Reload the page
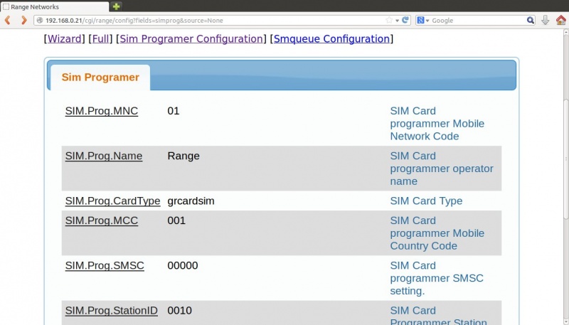Viewport: 569px width, 325px height. click(405, 21)
